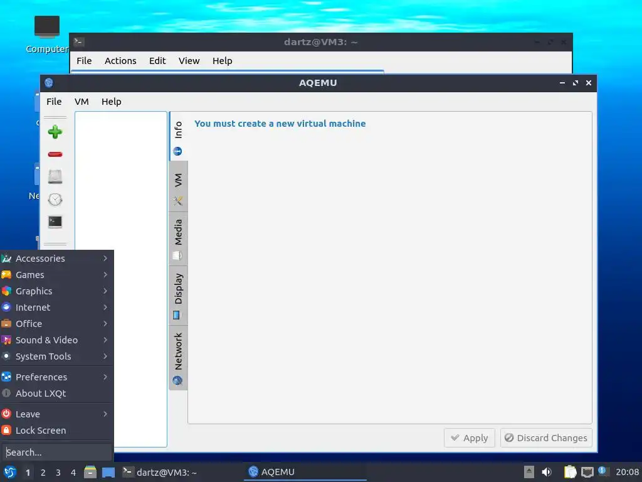Open the hard disk image tool icon
Viewport: 642px width, 482px height.
coord(55,176)
